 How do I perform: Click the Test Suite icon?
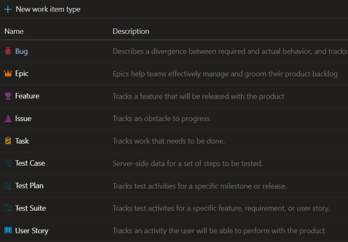tap(8, 208)
